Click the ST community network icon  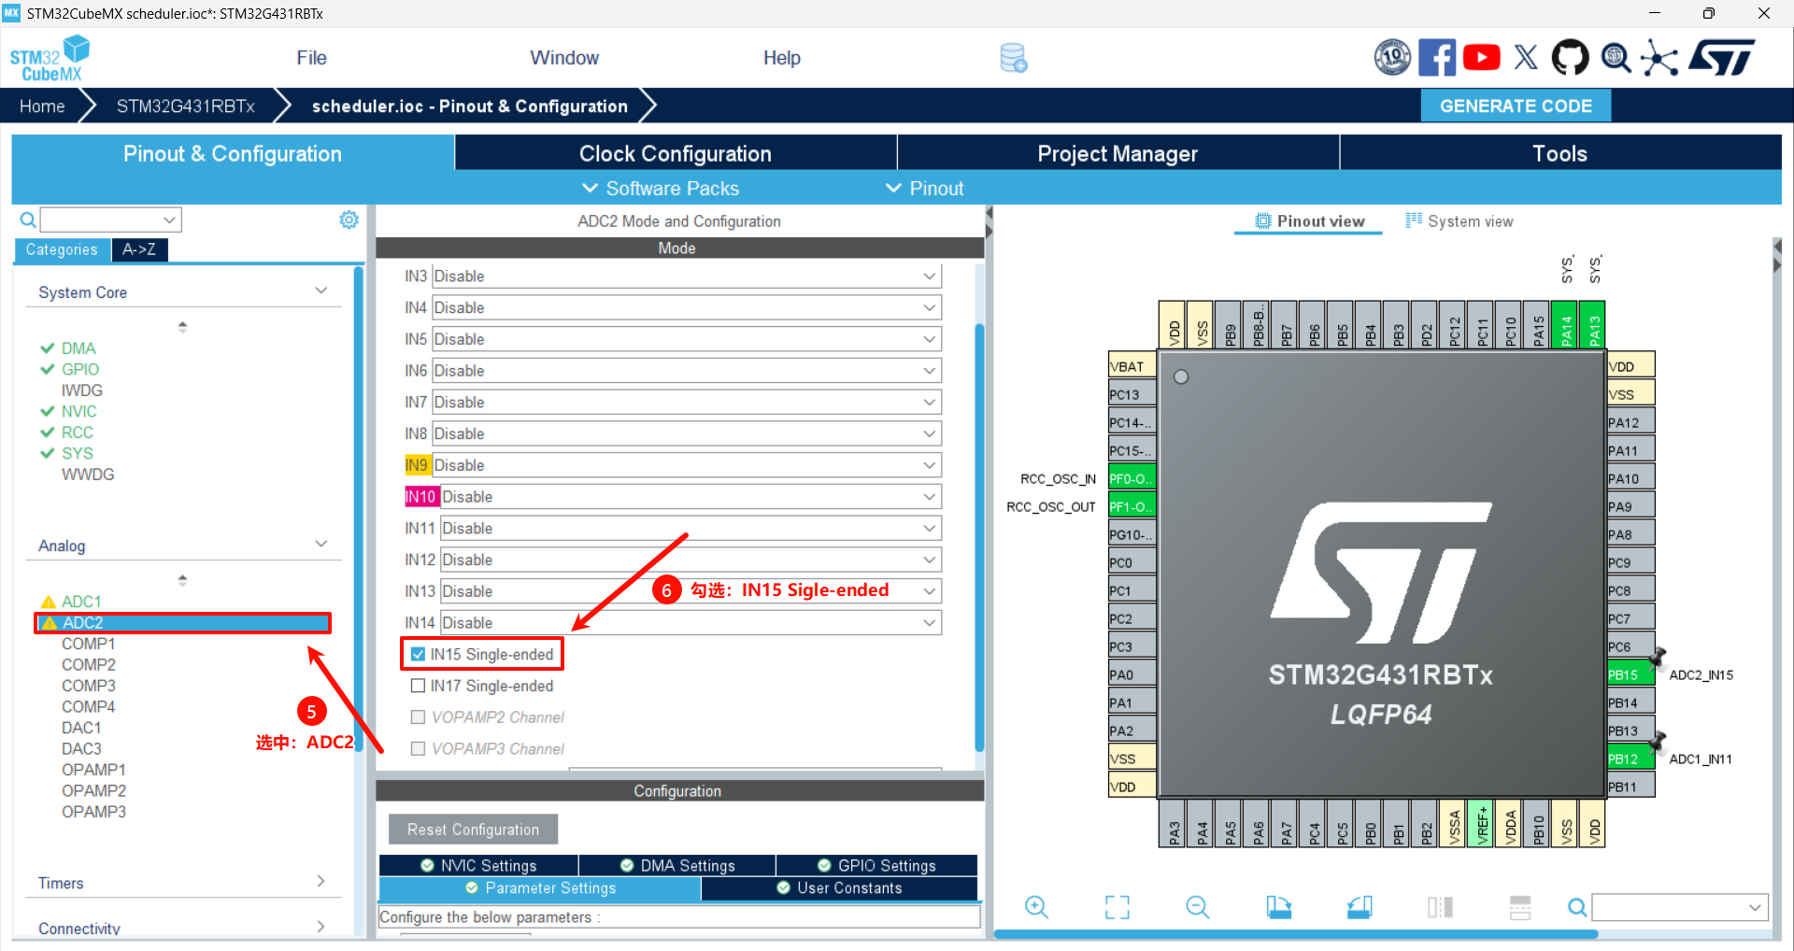point(1659,58)
